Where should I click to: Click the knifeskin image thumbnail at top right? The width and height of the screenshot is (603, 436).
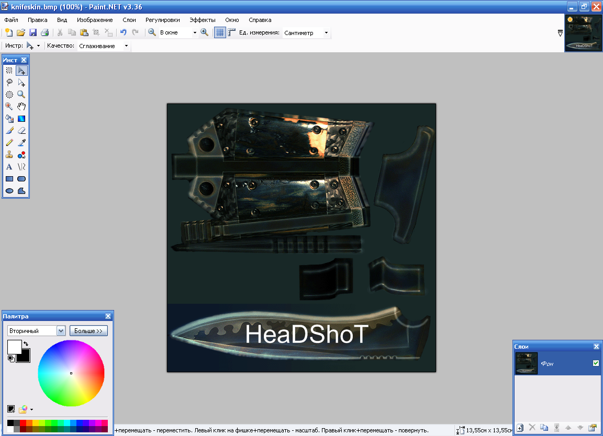coord(583,33)
